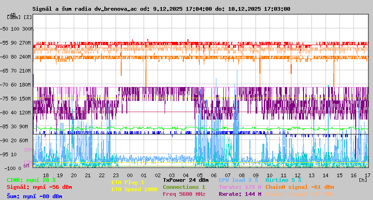Click the 18 hour label on time axis
The image size is (373, 200).
46,175
